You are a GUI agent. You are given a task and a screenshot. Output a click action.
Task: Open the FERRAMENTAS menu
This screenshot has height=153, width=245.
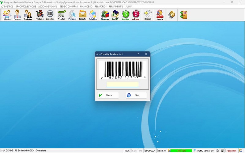(x=116, y=6)
